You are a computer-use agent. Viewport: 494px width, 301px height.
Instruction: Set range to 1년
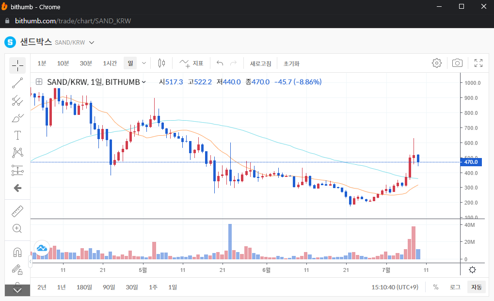pyautogui.click(x=62, y=287)
